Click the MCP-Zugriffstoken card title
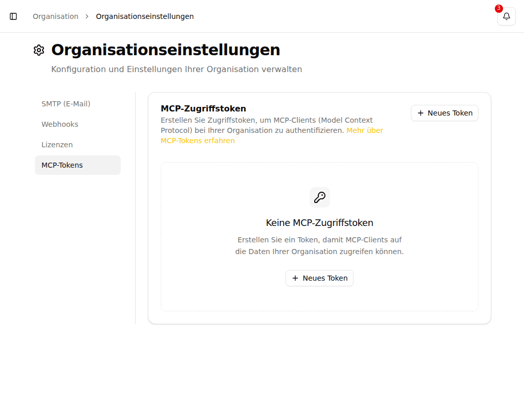 (203, 108)
